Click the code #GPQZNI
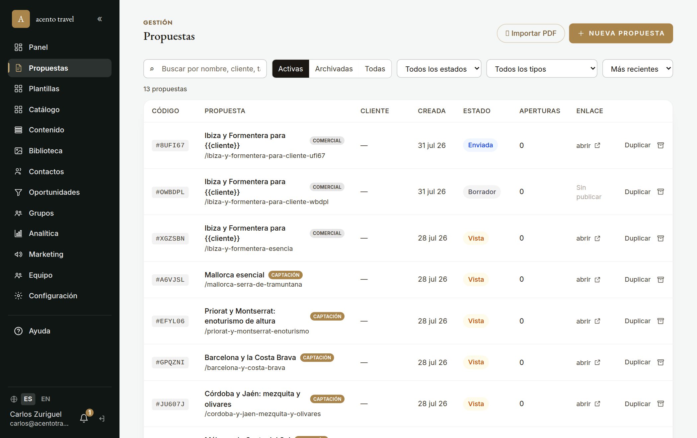The width and height of the screenshot is (697, 438). [170, 362]
